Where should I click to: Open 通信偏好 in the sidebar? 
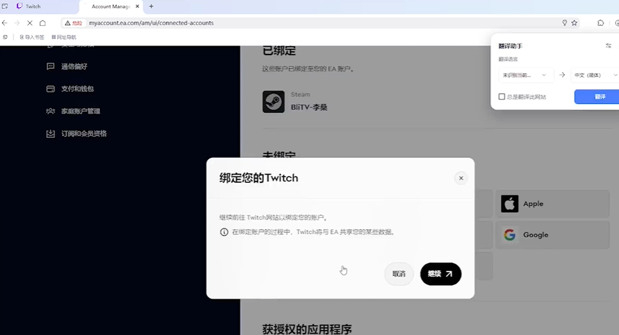74,67
